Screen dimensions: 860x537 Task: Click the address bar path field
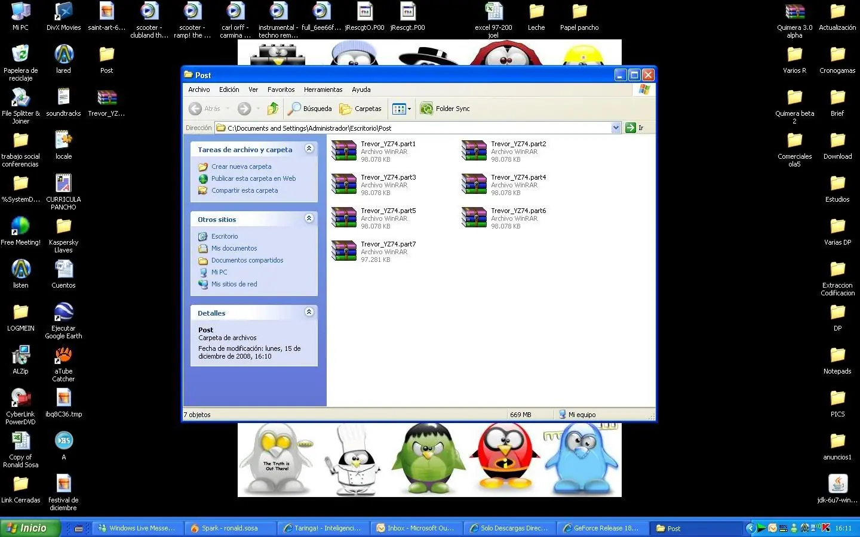click(418, 128)
